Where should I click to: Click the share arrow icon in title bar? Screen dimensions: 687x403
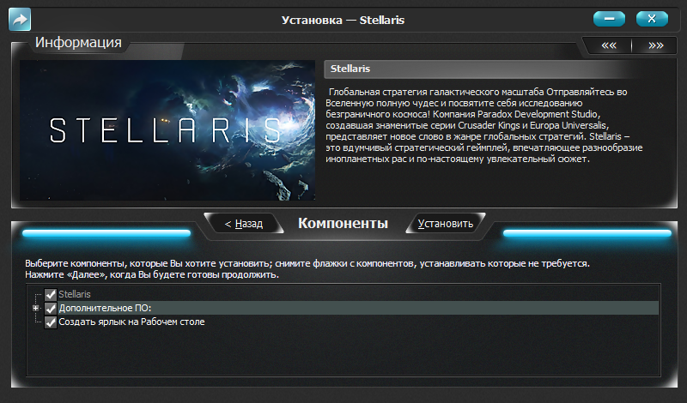pyautogui.click(x=20, y=19)
